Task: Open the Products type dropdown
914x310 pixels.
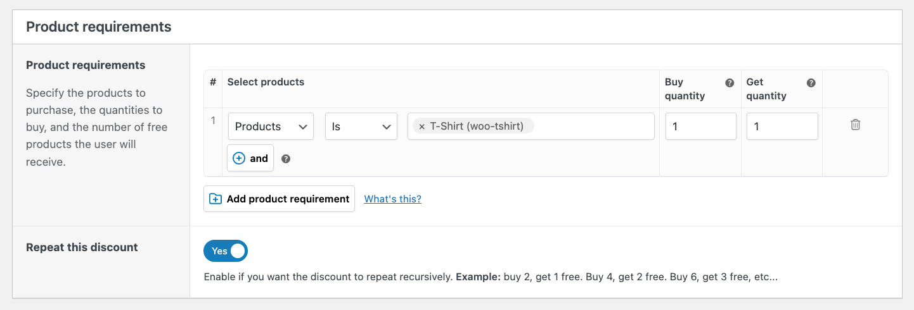Action: 271,127
